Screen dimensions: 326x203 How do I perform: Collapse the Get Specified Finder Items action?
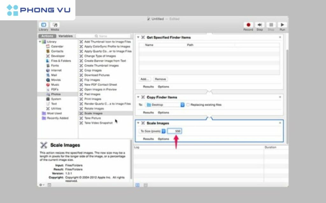coord(138,37)
